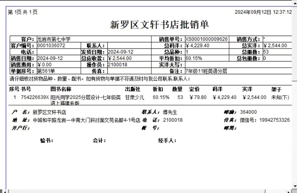
Task: Click the title 新罗区文轩书店批销单
Action: (159, 25)
